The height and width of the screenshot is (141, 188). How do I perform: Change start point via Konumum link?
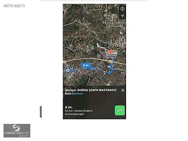point(77,94)
